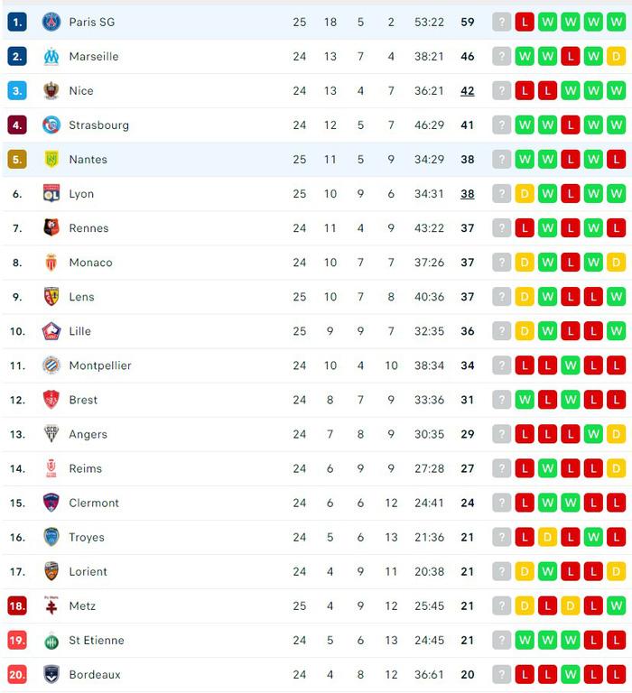Click Nice underlined points value 42
632x693 pixels.
pos(468,91)
